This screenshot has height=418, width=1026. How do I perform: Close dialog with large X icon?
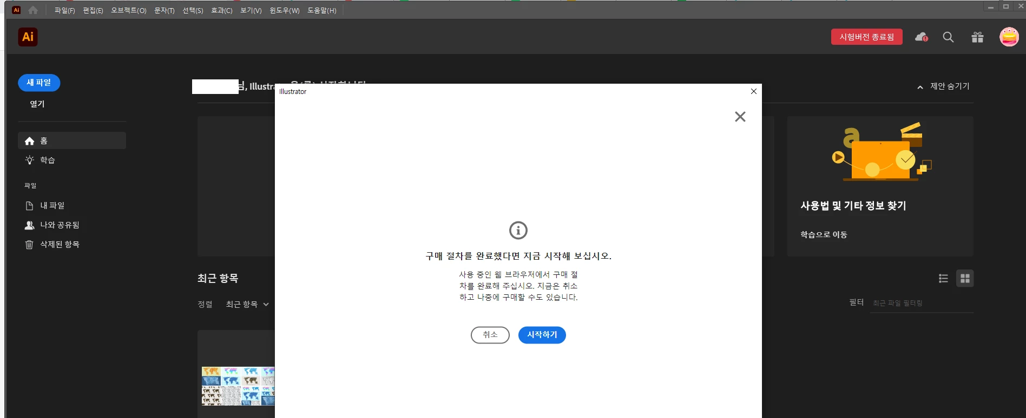coord(740,117)
